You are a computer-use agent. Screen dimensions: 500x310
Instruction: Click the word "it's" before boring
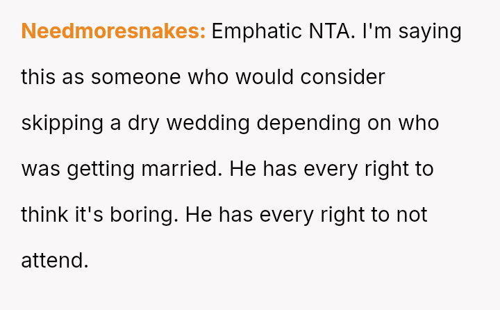coord(90,214)
